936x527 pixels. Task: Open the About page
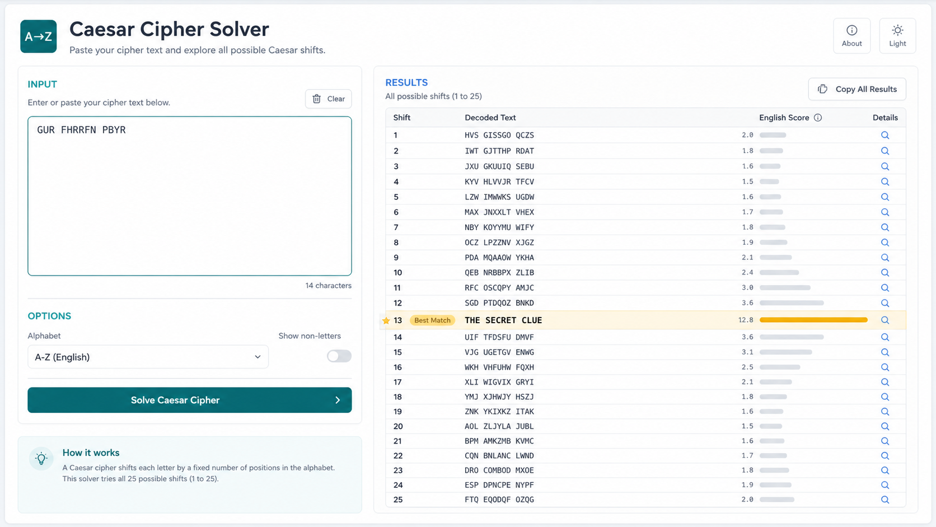(851, 36)
